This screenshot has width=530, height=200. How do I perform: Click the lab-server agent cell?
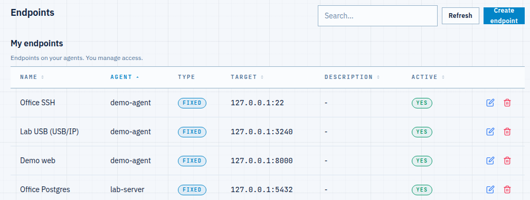pos(127,189)
